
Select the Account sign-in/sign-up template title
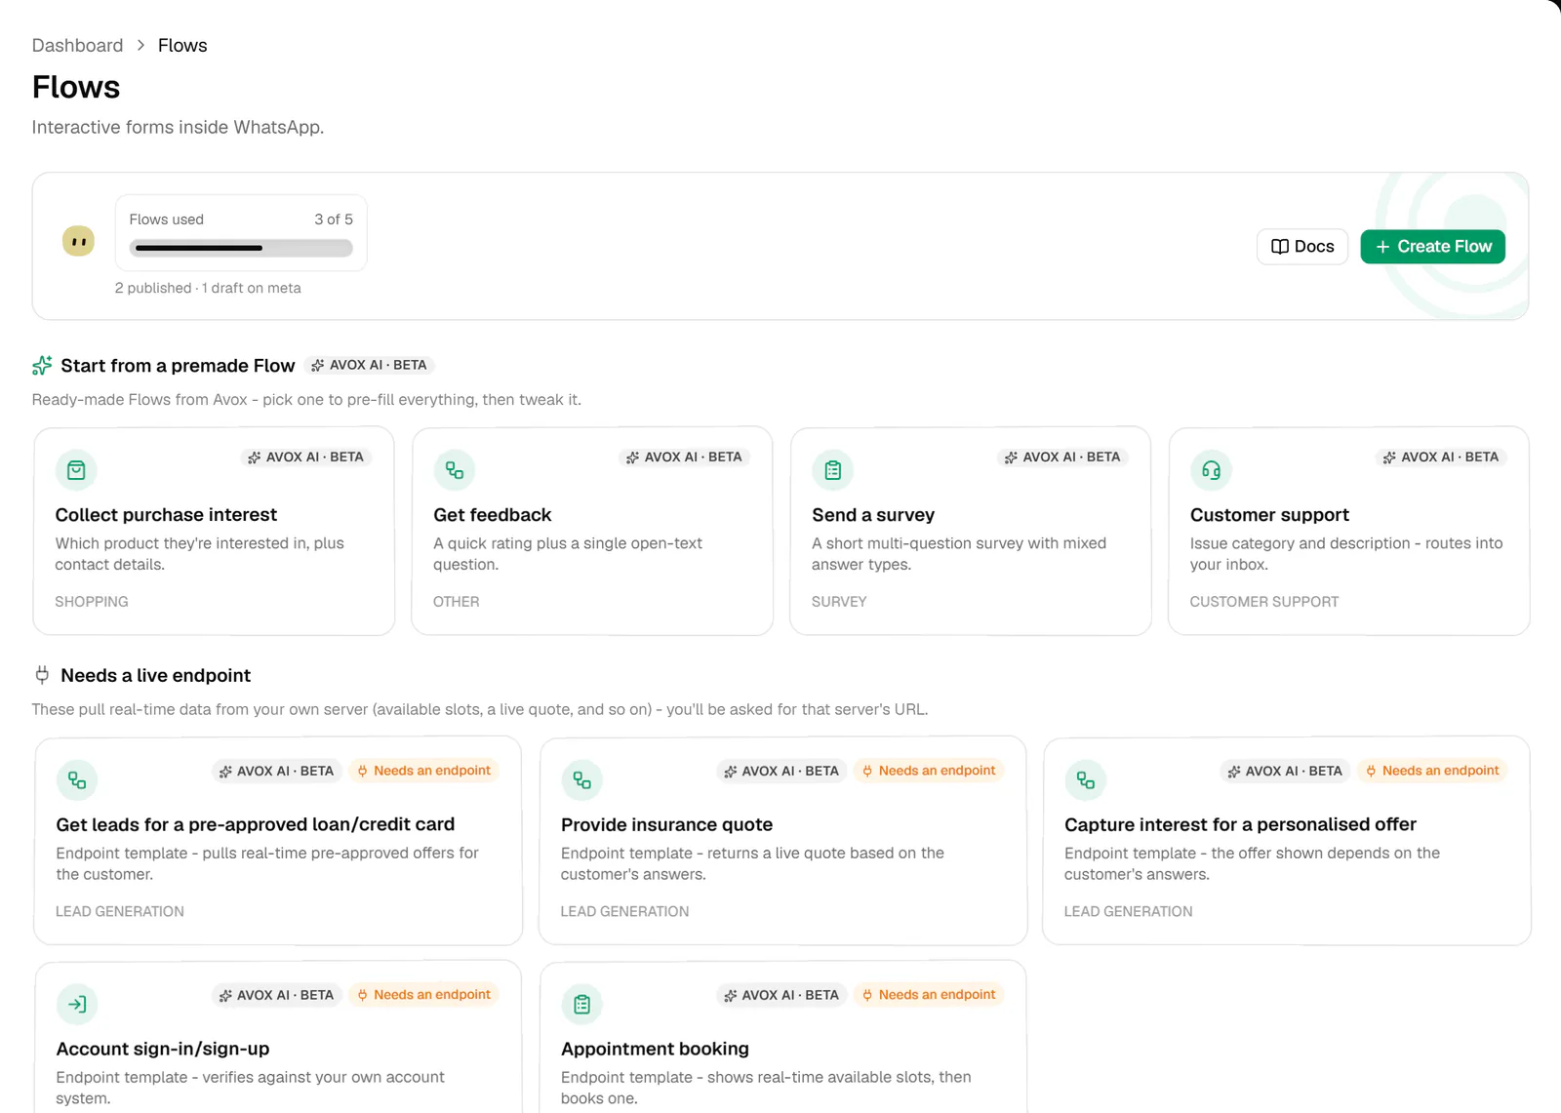coord(163,1050)
